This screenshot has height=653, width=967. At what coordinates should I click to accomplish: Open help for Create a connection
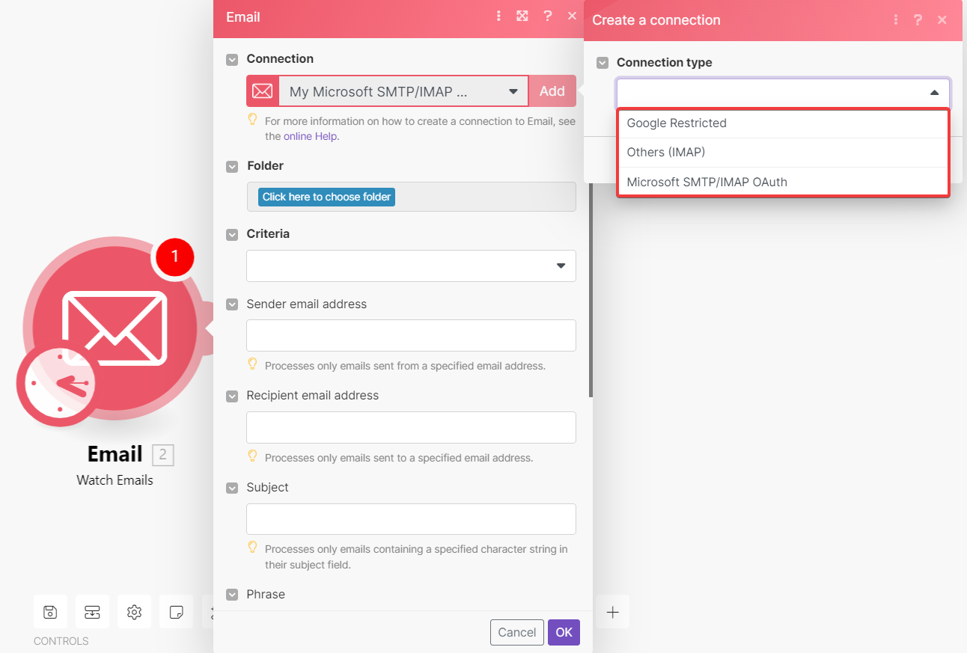click(918, 20)
